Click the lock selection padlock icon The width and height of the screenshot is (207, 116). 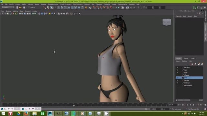[x=86, y=8]
